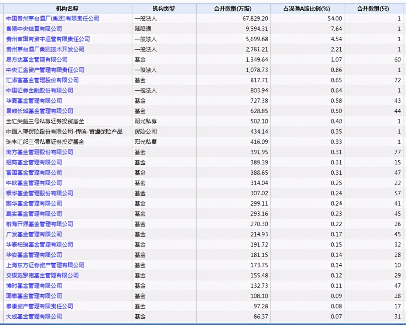Select the 瑞丰汇邦三号私募证券投资基金 row name
Screen dimensions: 406x325
pyautogui.click(x=45, y=142)
